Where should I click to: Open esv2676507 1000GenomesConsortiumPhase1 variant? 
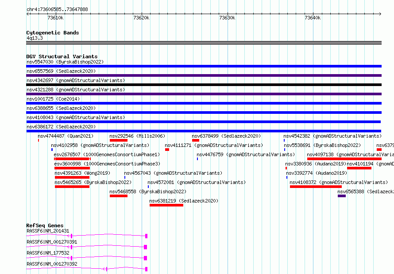coord(107,154)
